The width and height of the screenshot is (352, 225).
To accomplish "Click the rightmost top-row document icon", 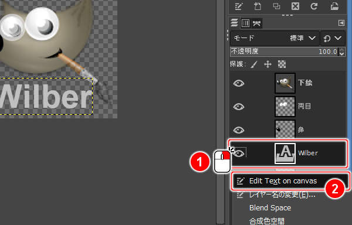I will click(x=334, y=6).
